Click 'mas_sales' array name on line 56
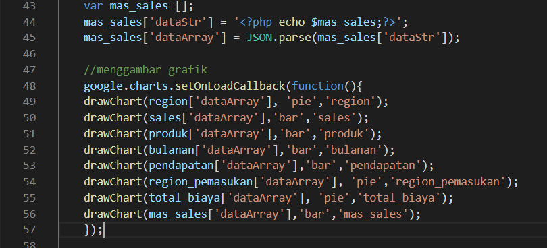 click(178, 214)
